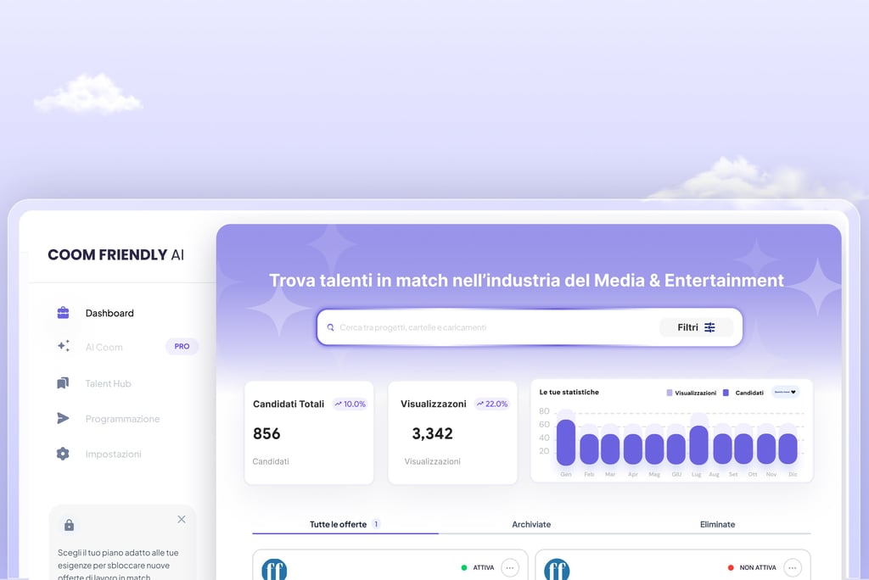Image resolution: width=869 pixels, height=580 pixels.
Task: Click the Le tue statistiche title
Action: pos(569,393)
